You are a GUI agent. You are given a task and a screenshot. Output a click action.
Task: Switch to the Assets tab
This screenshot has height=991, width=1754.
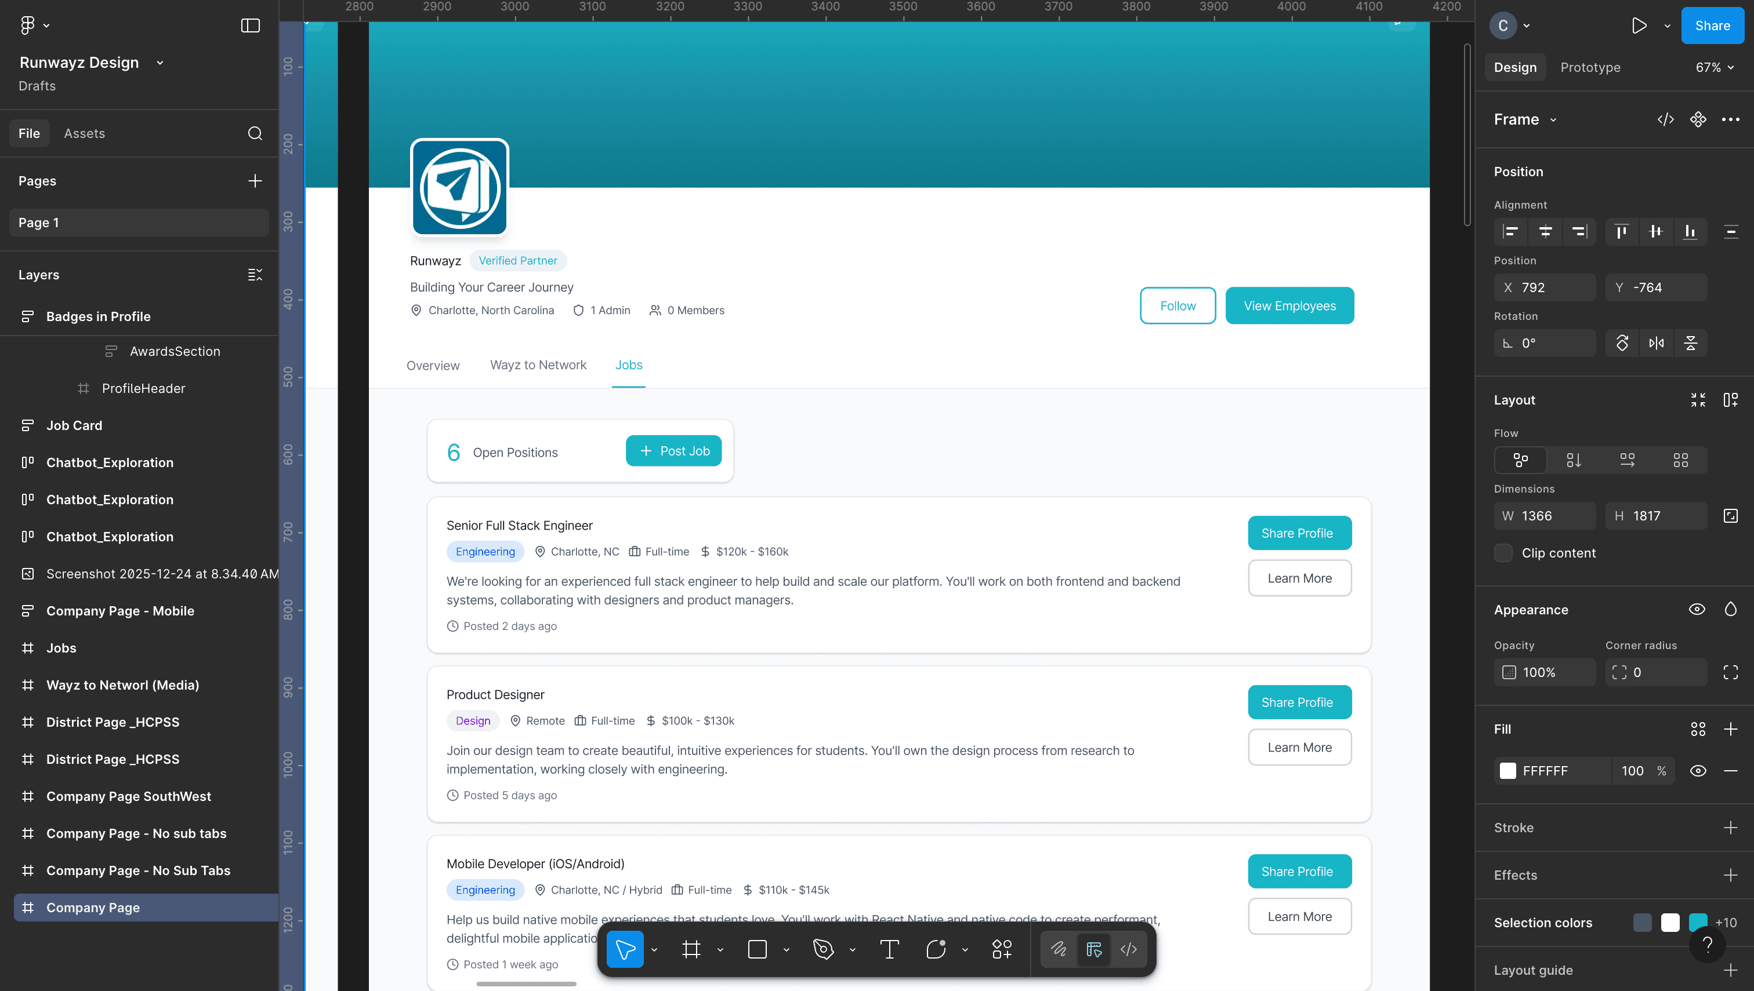click(85, 133)
